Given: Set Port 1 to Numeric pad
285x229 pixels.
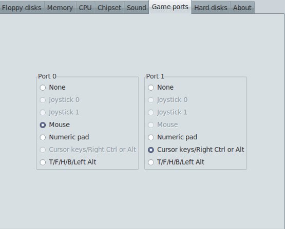Looking at the screenshot, I should coord(173,137).
